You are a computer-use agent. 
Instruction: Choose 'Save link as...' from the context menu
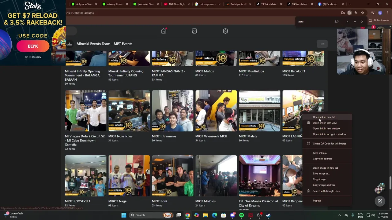[x=320, y=153]
